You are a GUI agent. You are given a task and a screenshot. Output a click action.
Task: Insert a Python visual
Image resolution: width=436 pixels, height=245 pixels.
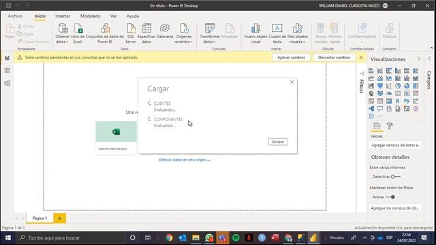pyautogui.click(x=407, y=101)
